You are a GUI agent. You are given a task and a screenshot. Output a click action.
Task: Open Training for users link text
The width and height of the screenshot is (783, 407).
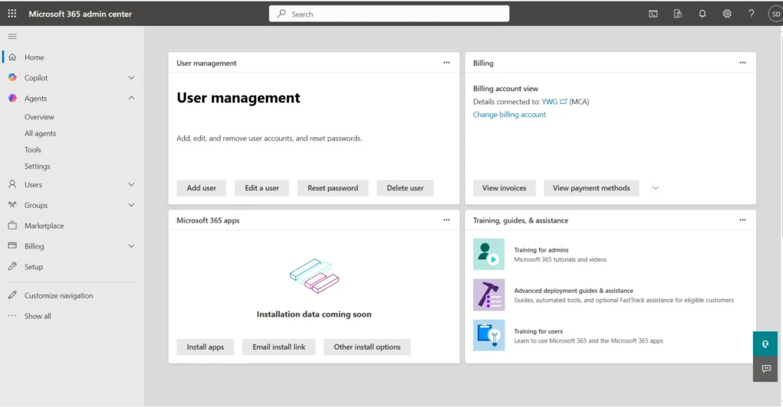point(538,331)
